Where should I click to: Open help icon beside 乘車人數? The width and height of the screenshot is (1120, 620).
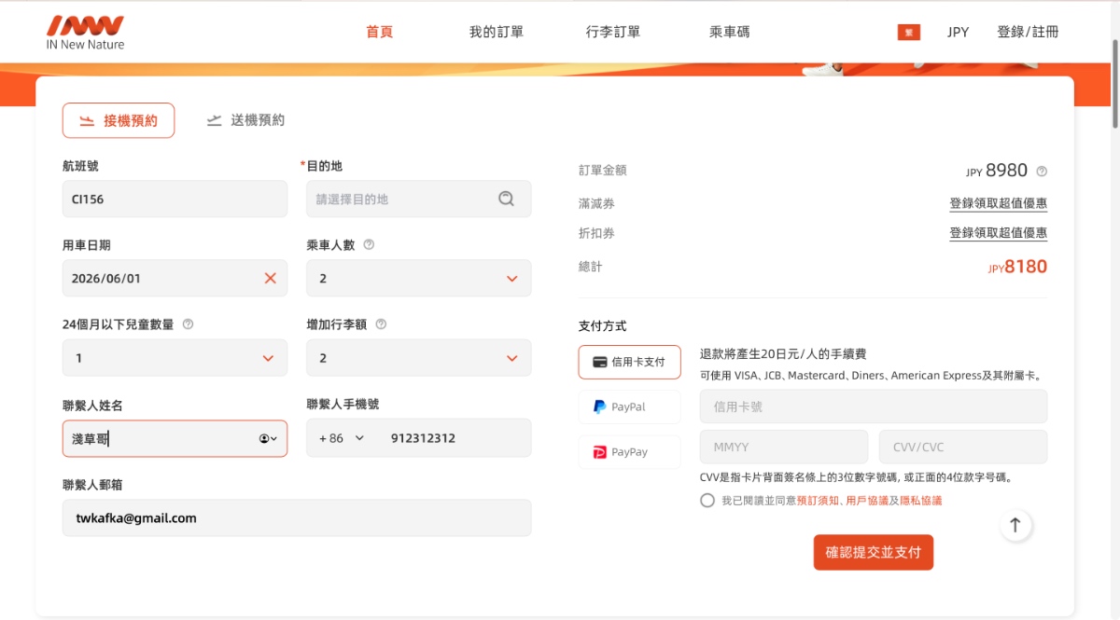click(x=369, y=245)
